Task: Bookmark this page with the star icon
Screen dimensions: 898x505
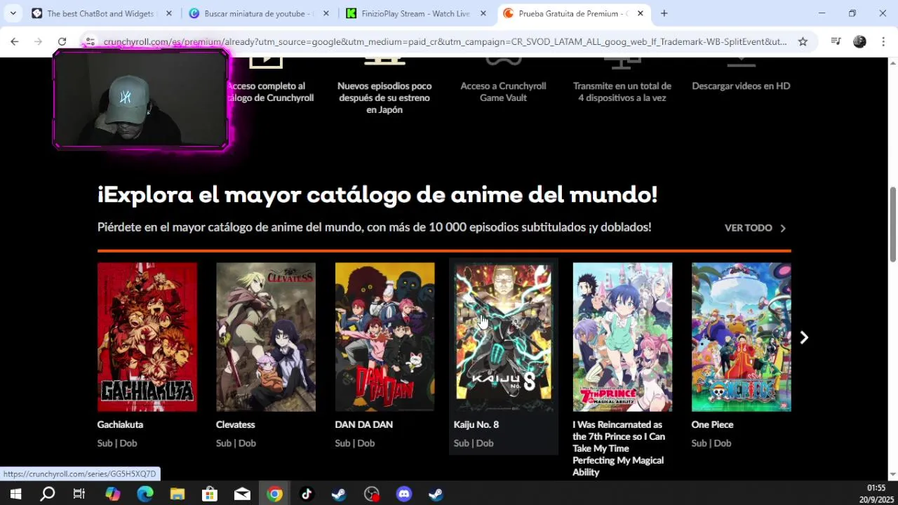Action: click(x=803, y=41)
